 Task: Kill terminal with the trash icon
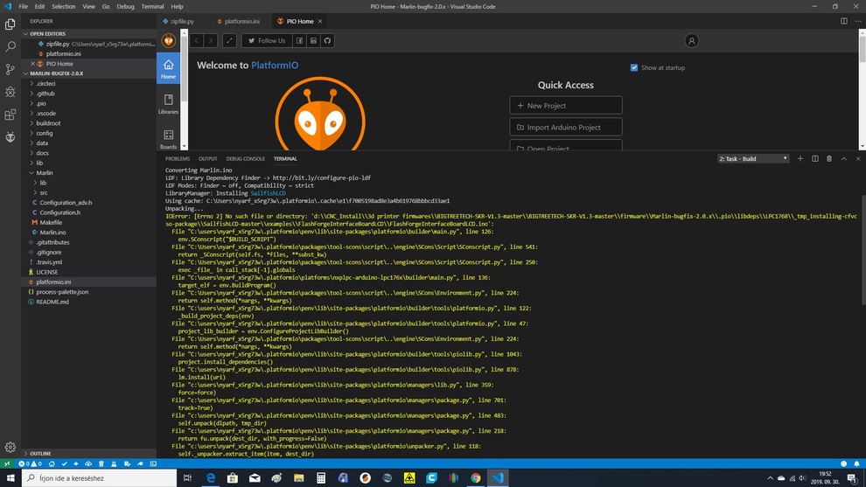(829, 159)
